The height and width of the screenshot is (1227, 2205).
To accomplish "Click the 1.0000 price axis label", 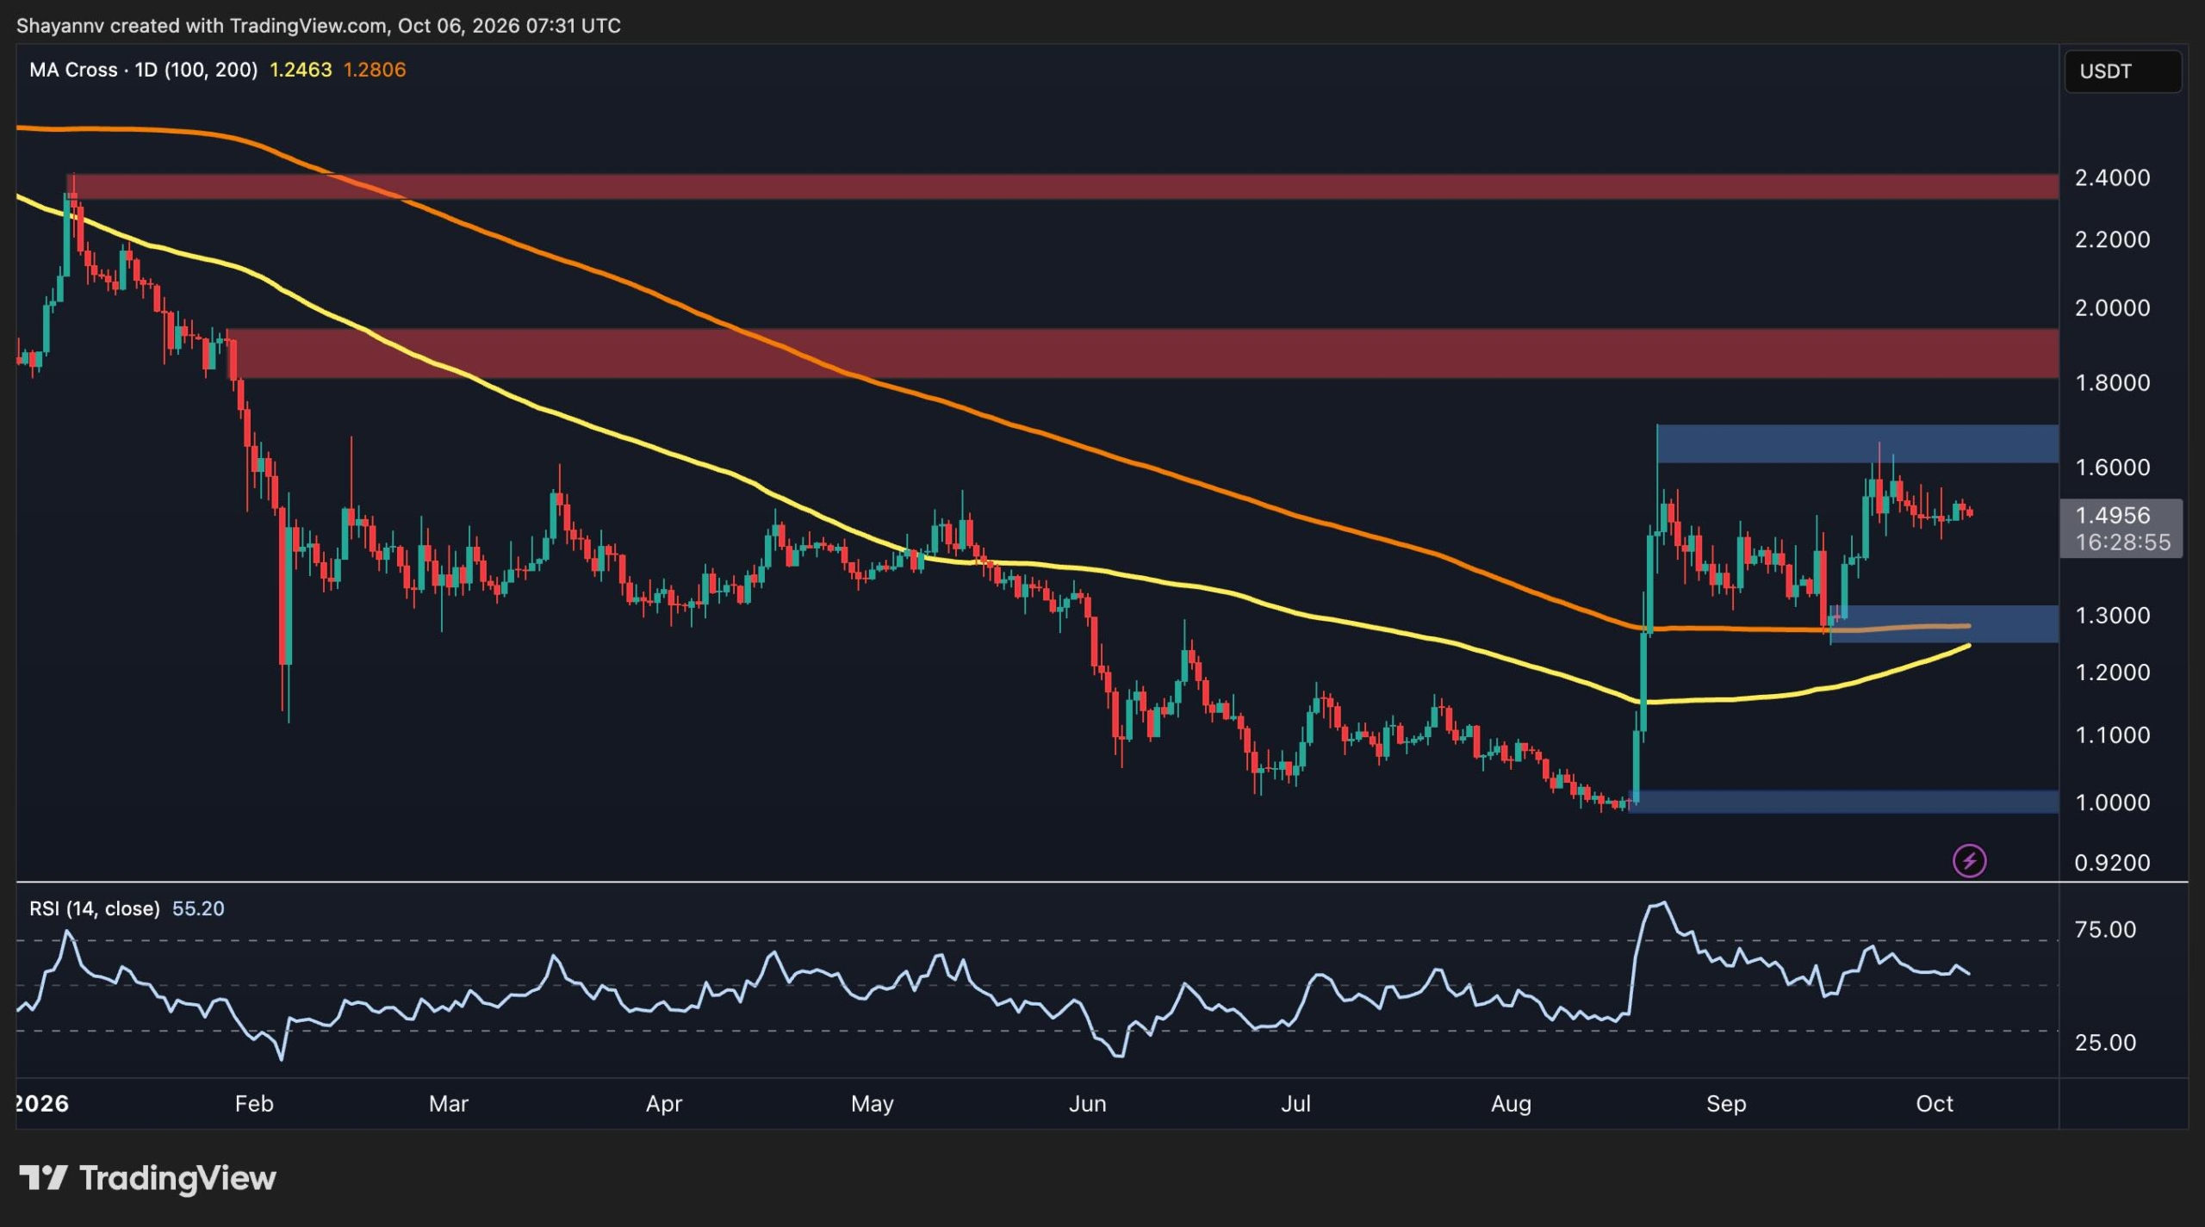I will point(2112,802).
